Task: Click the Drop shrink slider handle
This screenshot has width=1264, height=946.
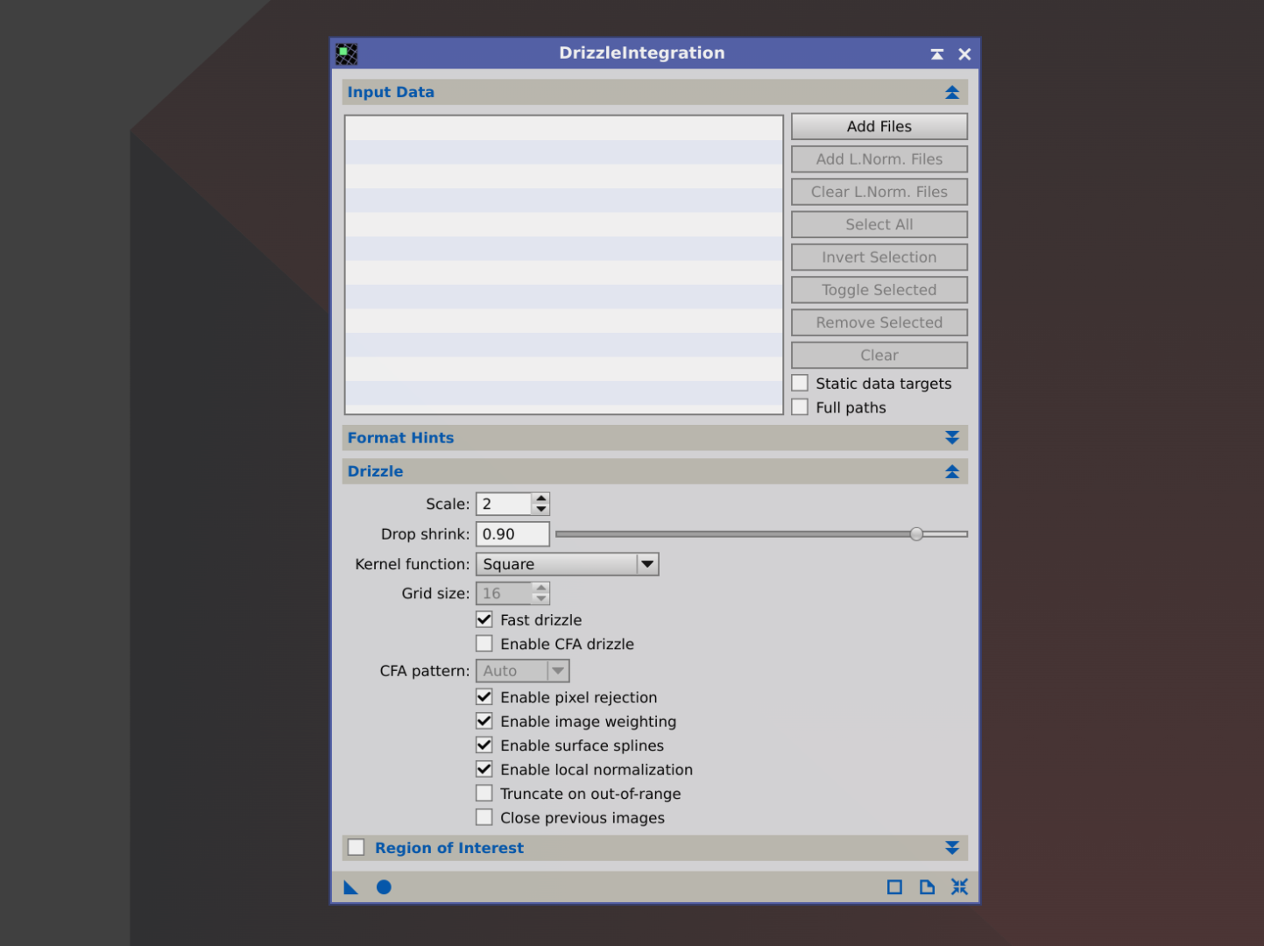Action: tap(916, 534)
